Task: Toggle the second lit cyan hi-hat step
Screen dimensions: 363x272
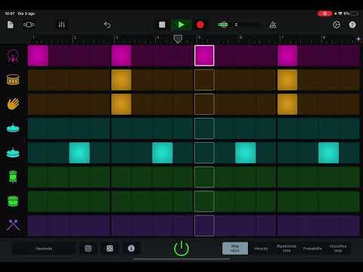Action: 163,153
